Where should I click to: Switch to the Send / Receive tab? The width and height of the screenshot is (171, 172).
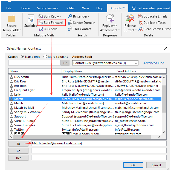coord(48,8)
